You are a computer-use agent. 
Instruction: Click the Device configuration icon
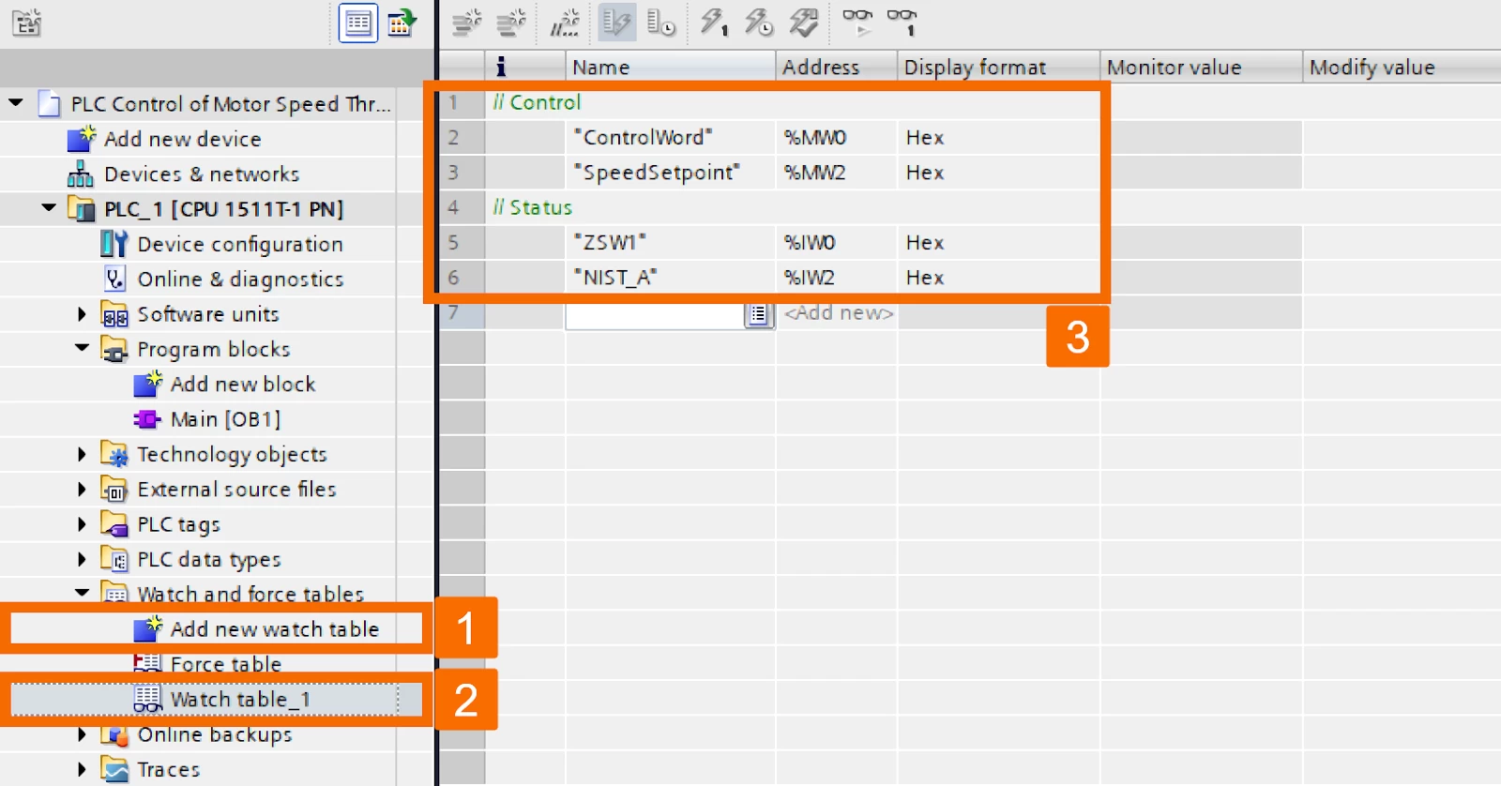point(114,244)
